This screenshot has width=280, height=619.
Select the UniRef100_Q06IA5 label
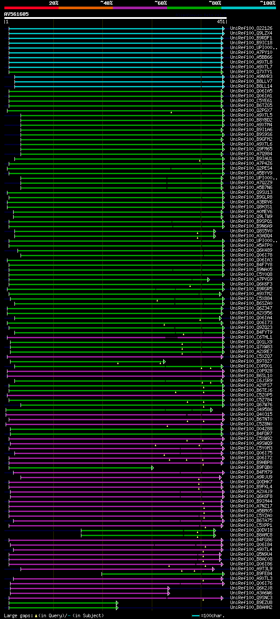tap(251, 91)
